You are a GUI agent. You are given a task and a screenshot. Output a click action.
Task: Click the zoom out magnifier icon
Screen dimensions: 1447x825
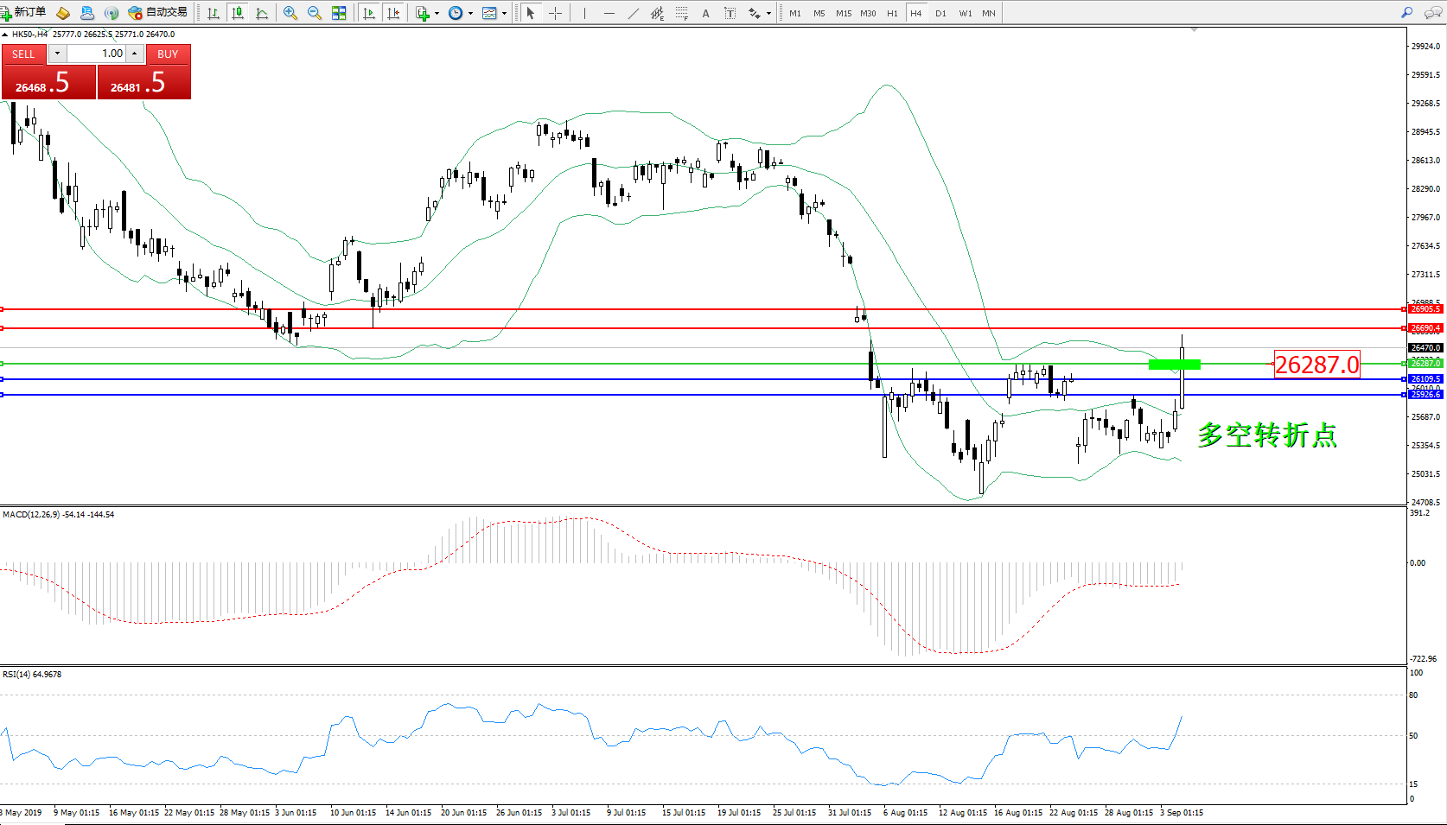tap(315, 13)
